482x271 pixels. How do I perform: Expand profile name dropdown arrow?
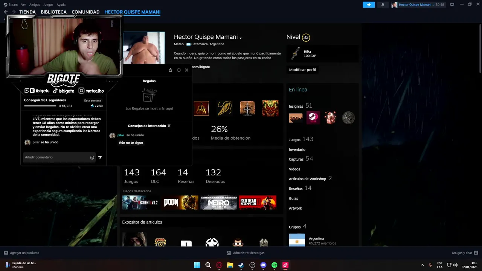(x=240, y=38)
